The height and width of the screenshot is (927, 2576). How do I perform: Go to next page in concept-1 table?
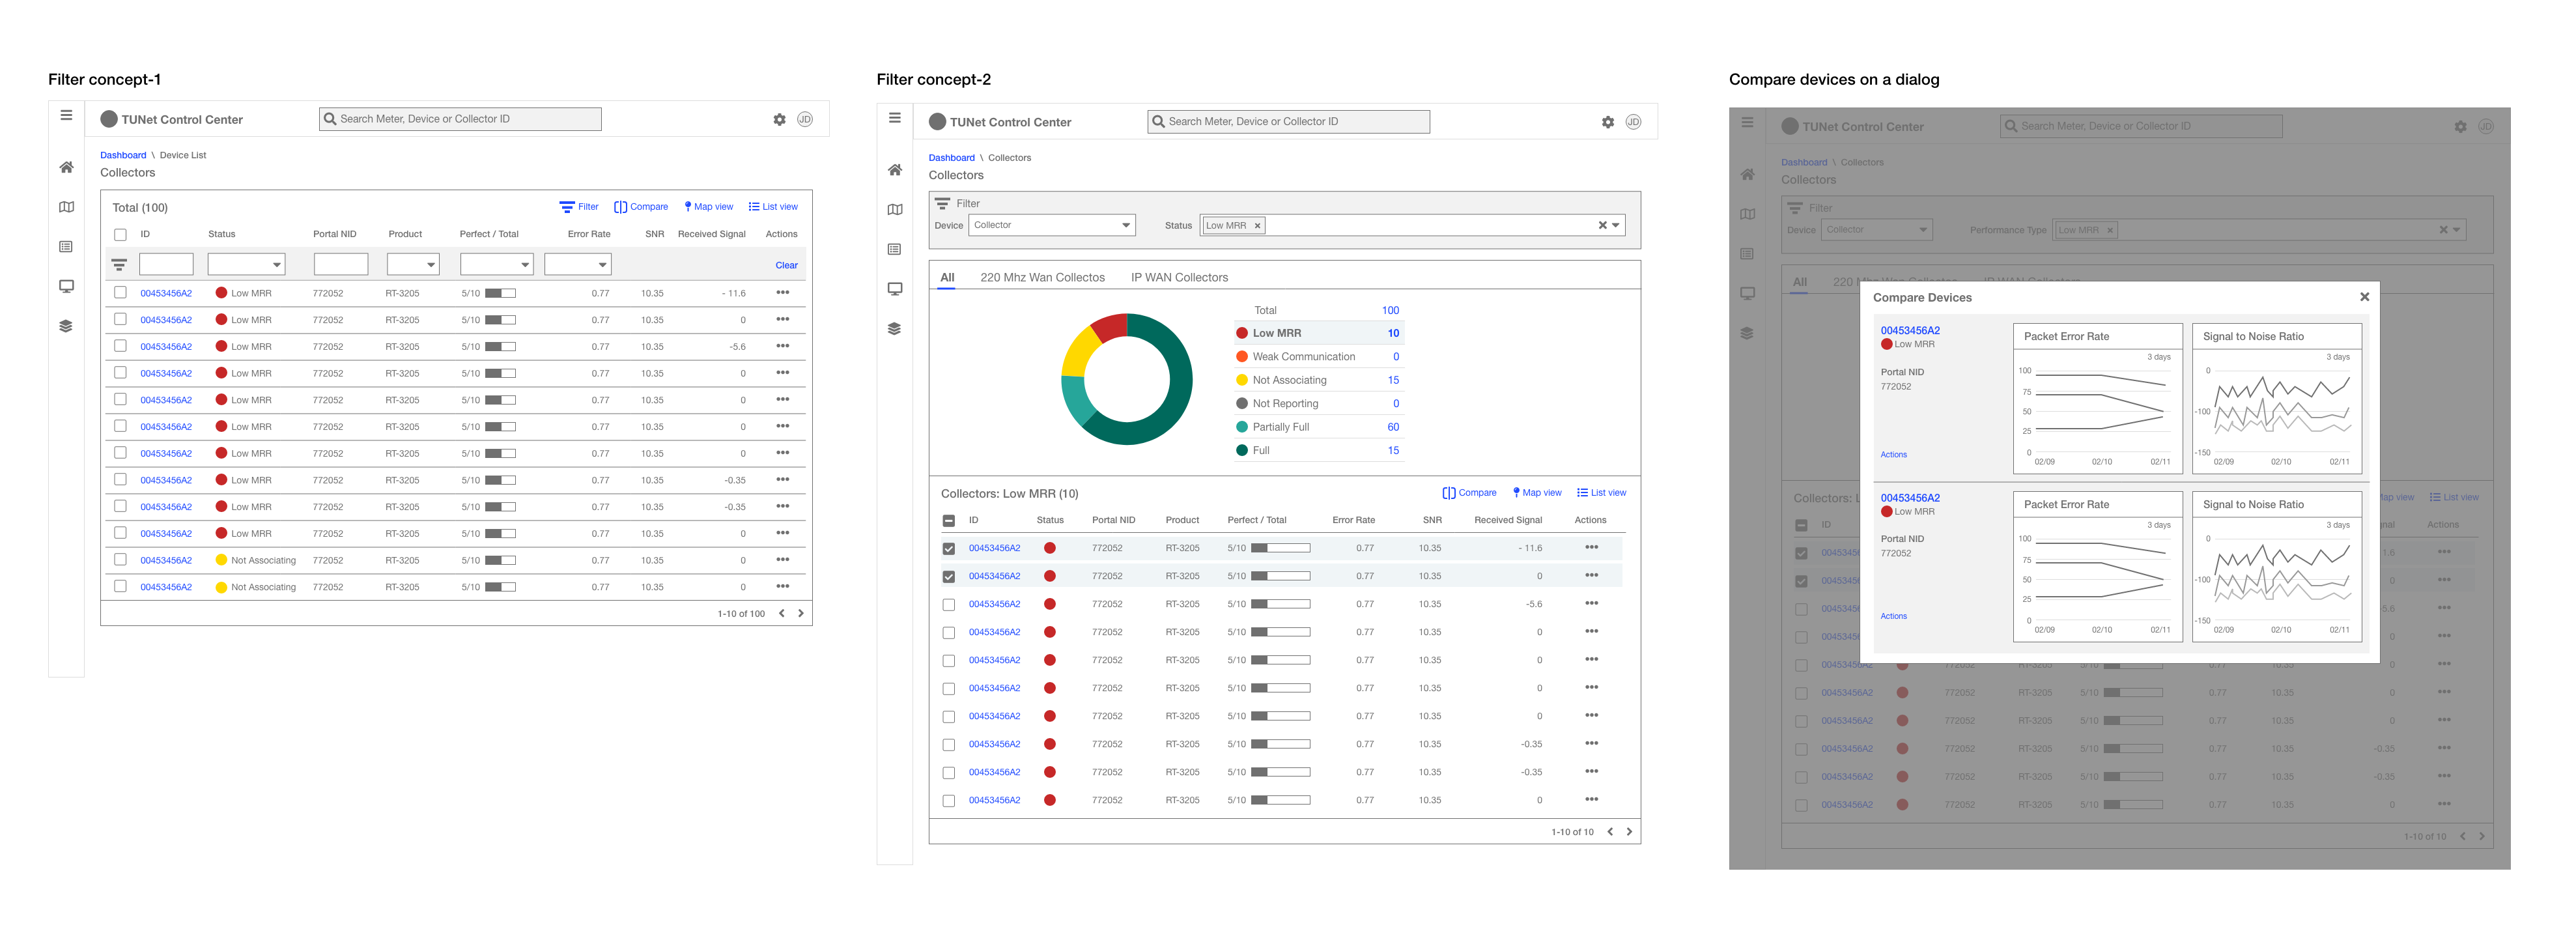801,613
